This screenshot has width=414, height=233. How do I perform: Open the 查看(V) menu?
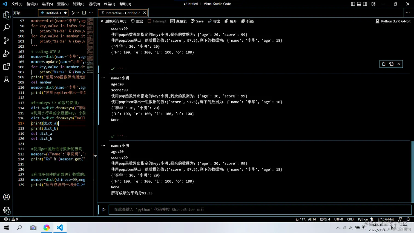(x=63, y=4)
